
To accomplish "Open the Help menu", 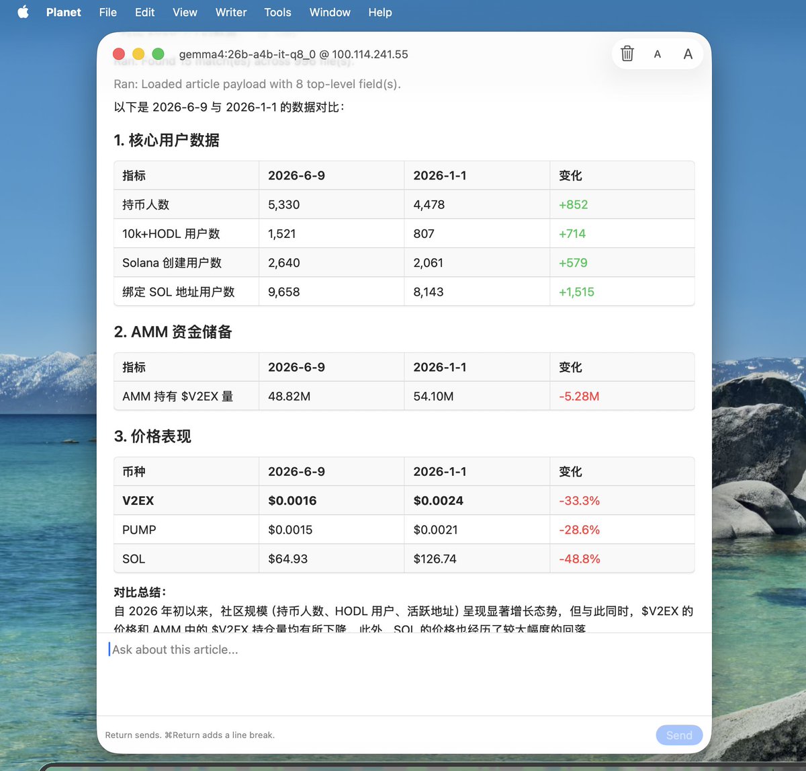I will click(x=380, y=12).
